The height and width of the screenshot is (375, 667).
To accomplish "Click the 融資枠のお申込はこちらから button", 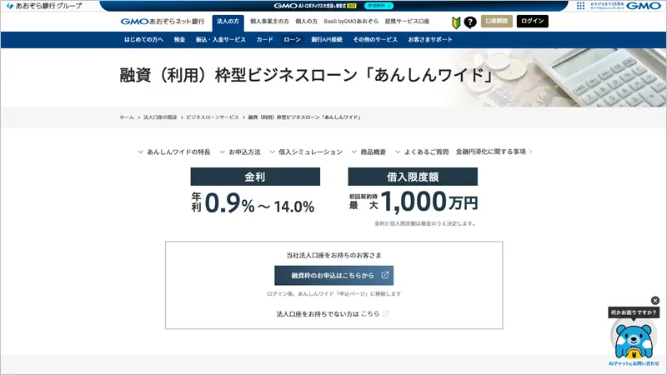I will click(333, 275).
